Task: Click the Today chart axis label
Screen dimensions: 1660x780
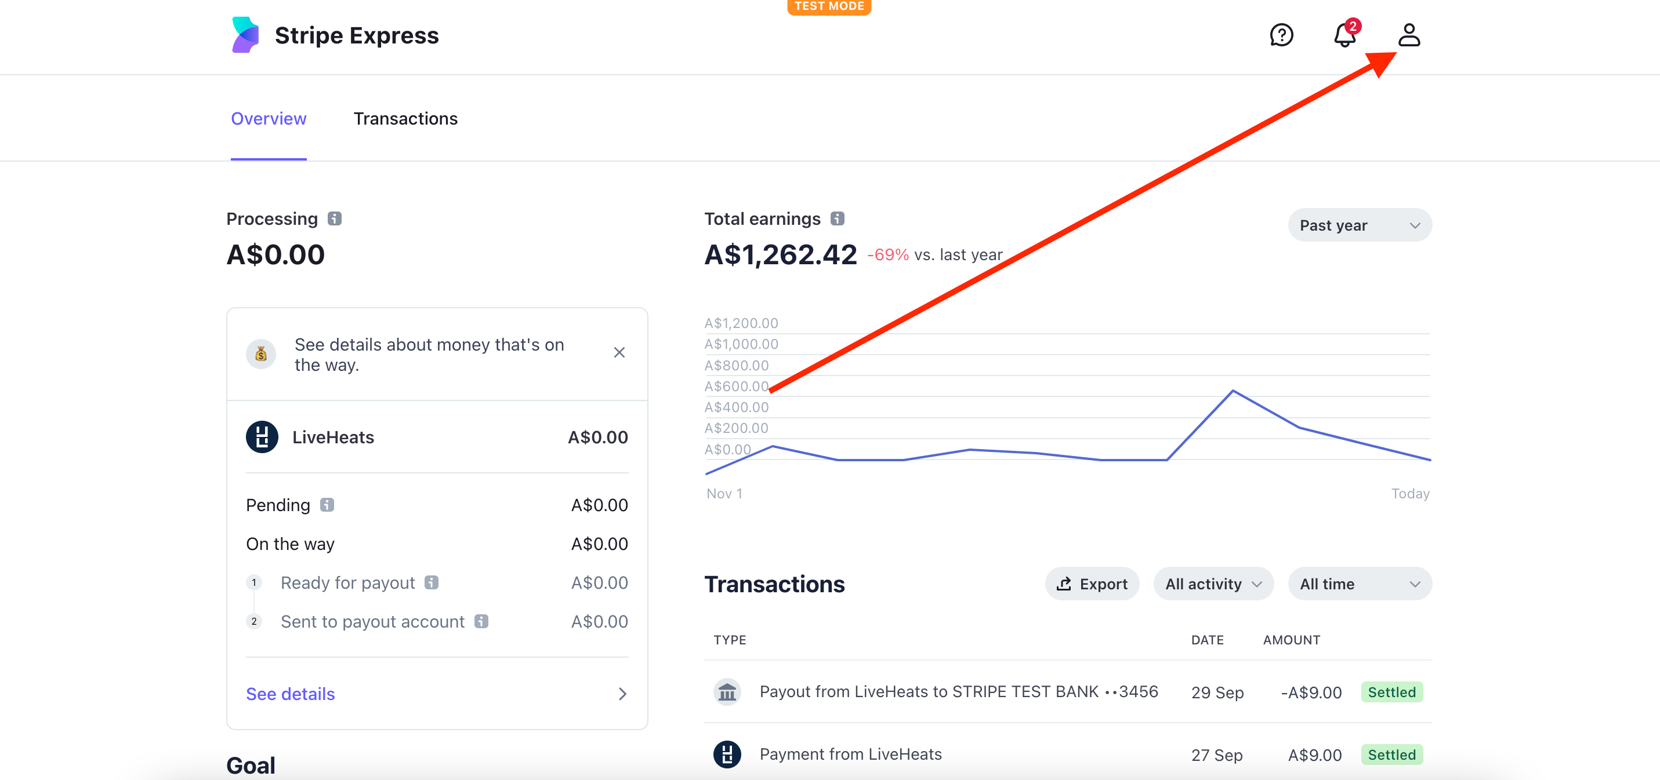Action: coord(1410,493)
